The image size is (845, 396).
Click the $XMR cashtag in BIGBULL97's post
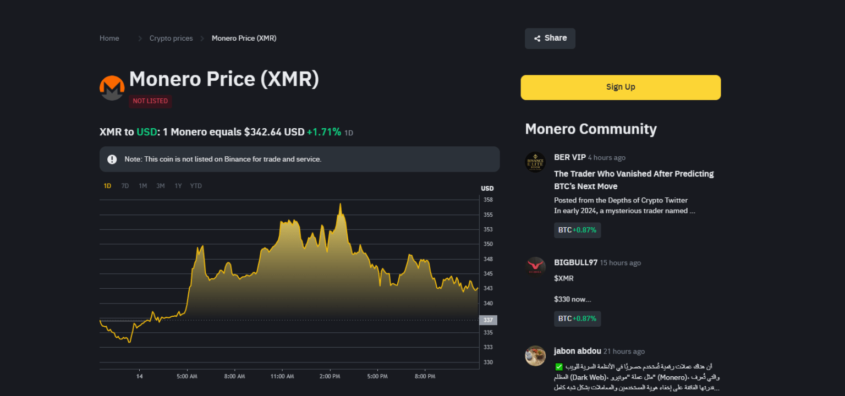[564, 278]
